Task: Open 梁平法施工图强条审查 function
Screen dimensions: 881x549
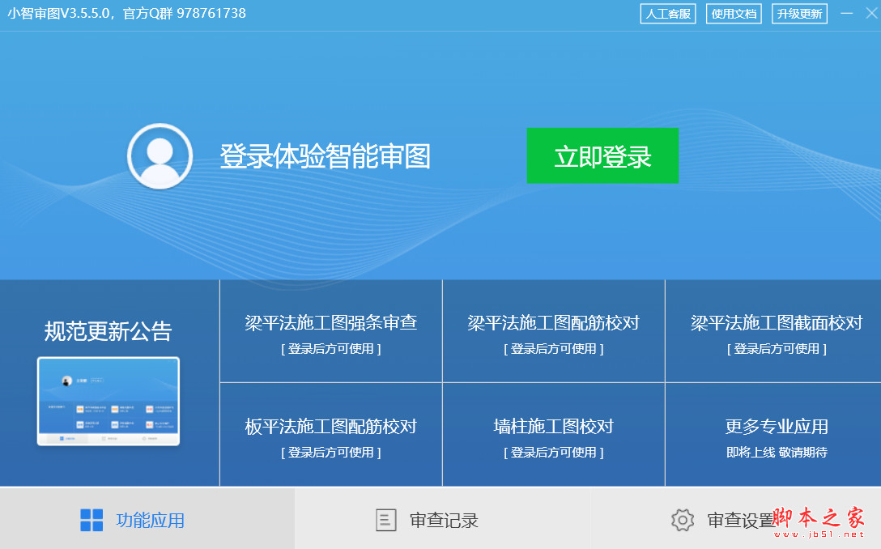Action: (x=330, y=331)
